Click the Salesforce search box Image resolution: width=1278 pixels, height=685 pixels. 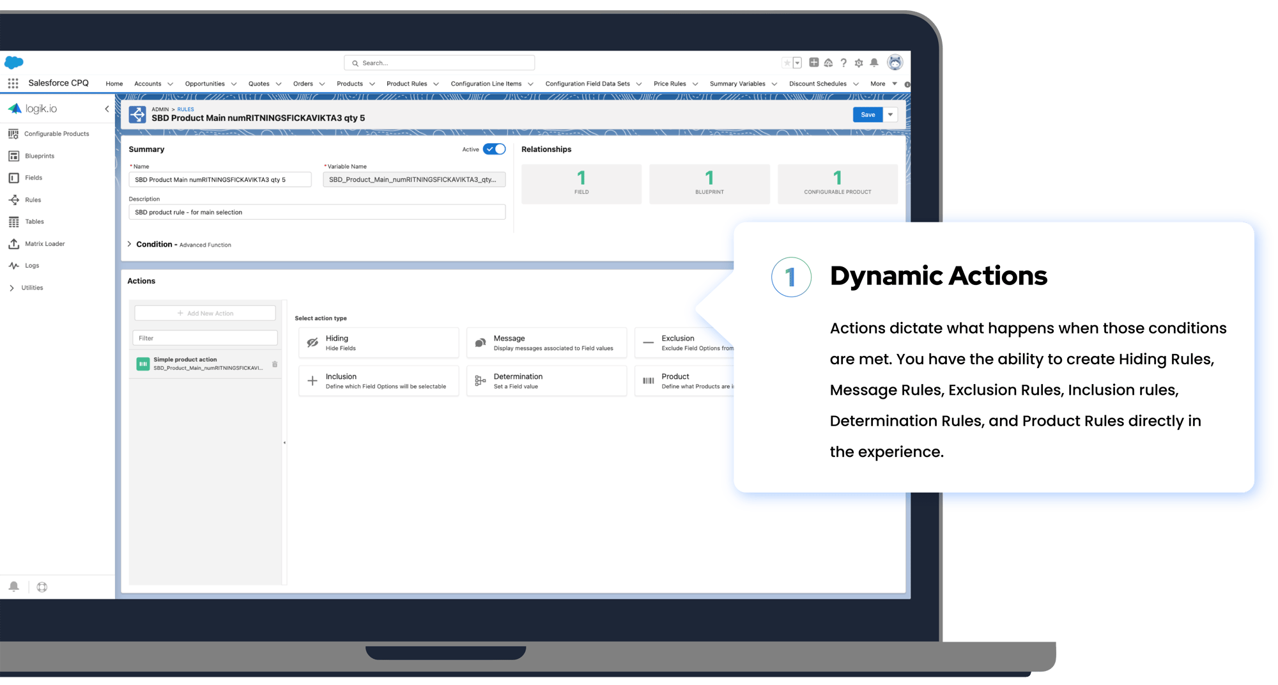click(x=439, y=63)
